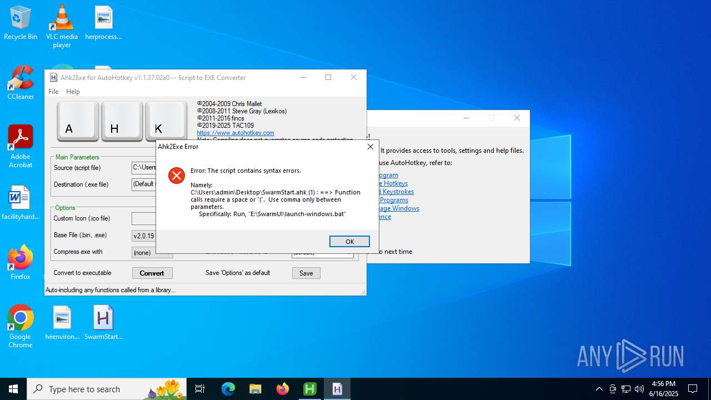This screenshot has width=711, height=400.
Task: Click the 'H' key image in Ahk2Exe
Action: pos(122,121)
